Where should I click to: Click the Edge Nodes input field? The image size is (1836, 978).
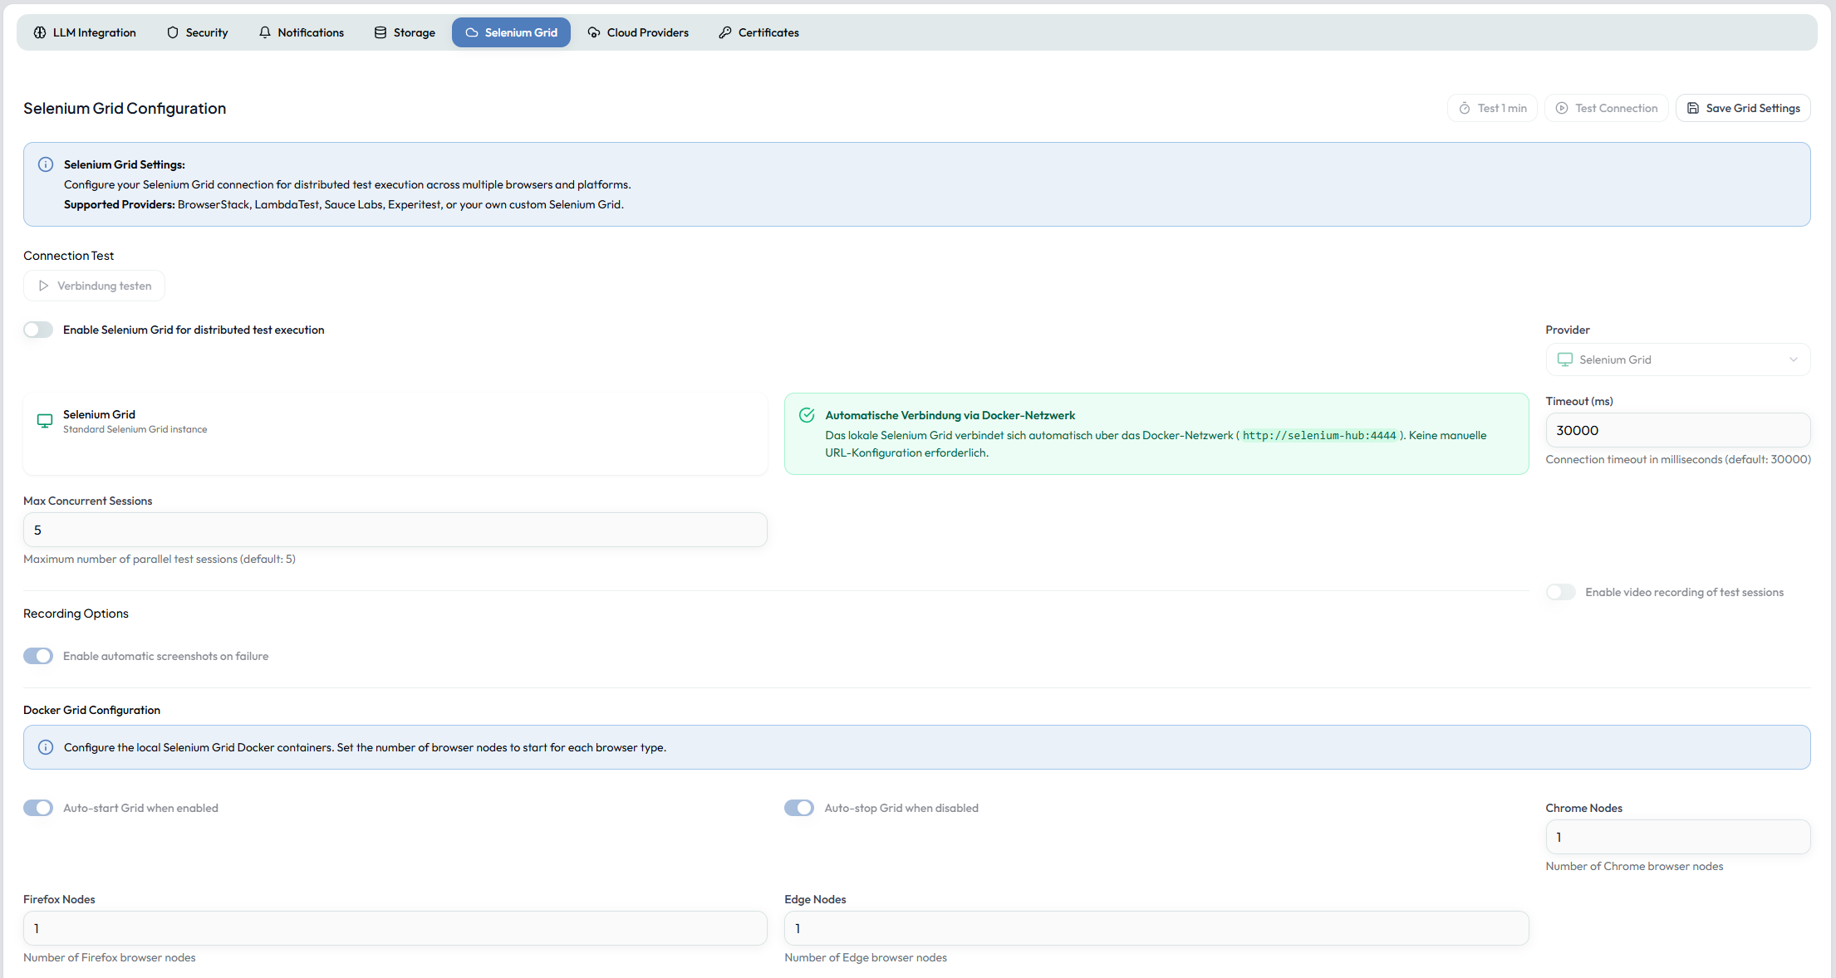coord(1156,928)
